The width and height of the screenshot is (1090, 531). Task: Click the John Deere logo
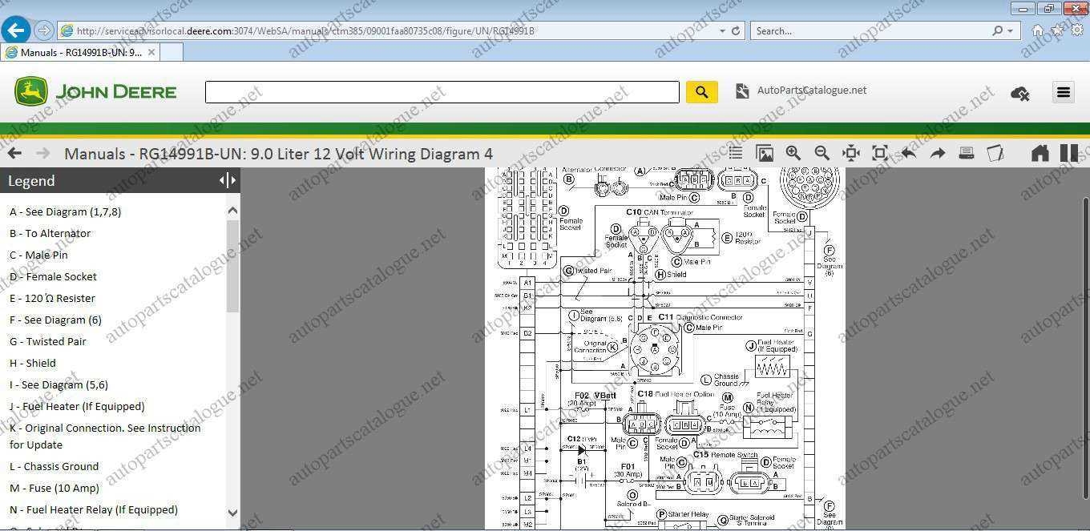coord(95,91)
